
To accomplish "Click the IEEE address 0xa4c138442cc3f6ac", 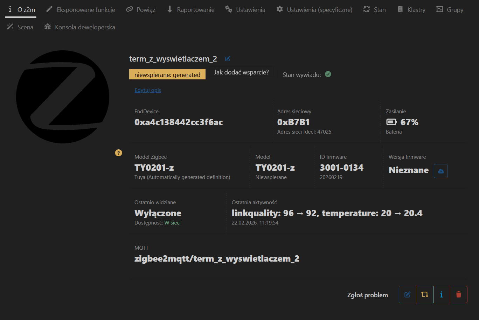I will coord(179,122).
